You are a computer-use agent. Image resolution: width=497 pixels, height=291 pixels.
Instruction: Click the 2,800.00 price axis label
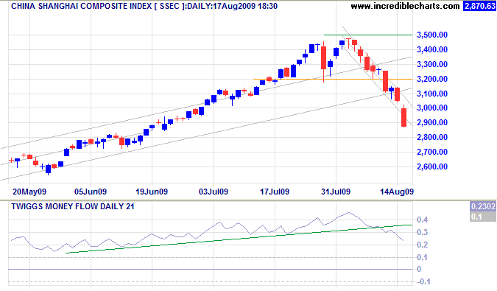pos(432,137)
